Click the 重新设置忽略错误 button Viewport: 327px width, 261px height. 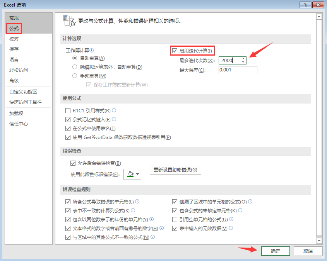click(x=175, y=169)
